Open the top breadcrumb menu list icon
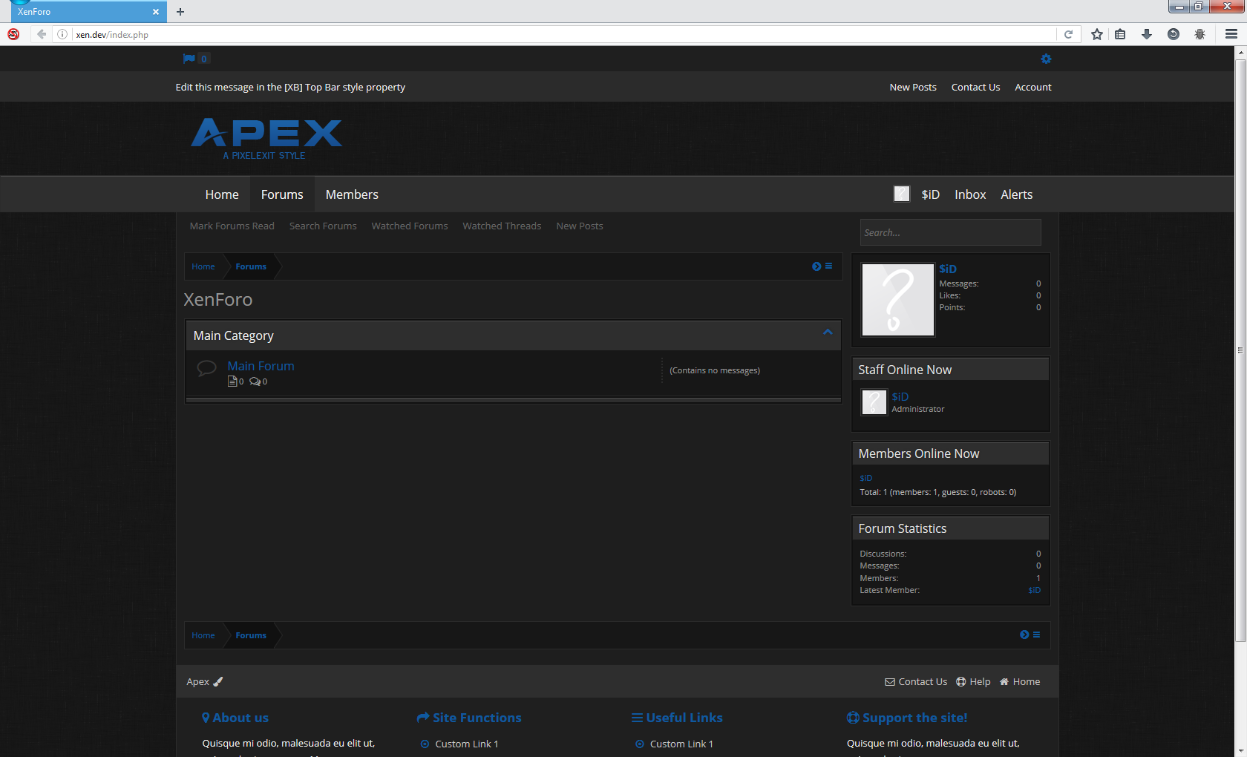Viewport: 1247px width, 757px height. tap(828, 266)
